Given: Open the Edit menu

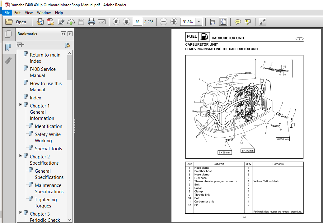Looking at the screenshot, I should (x=17, y=13).
